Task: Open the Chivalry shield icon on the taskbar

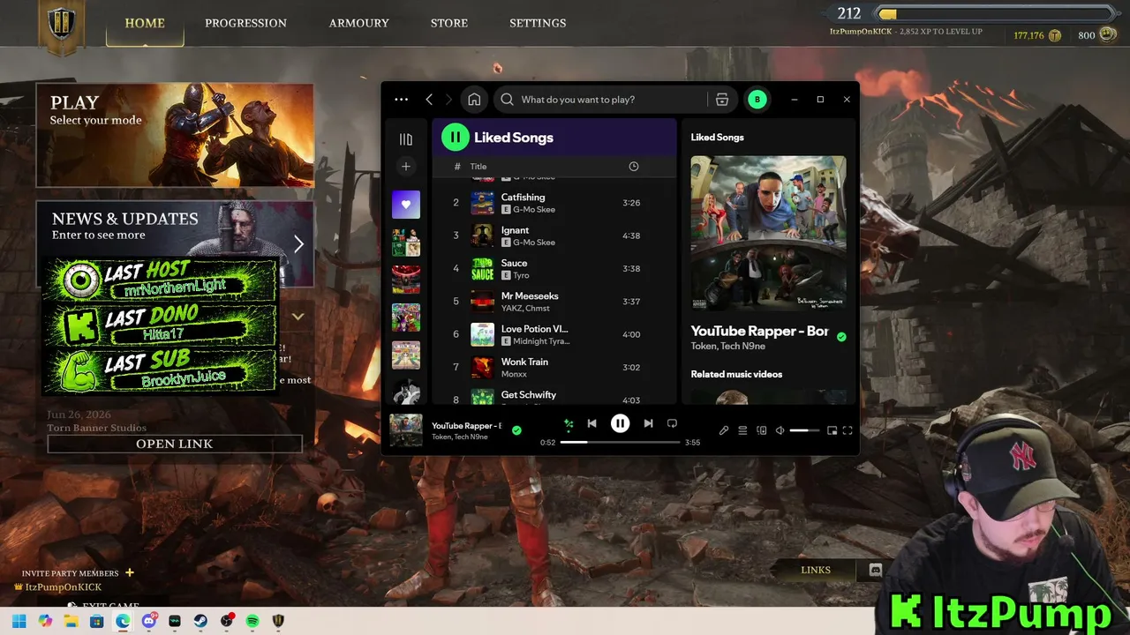Action: (278, 621)
